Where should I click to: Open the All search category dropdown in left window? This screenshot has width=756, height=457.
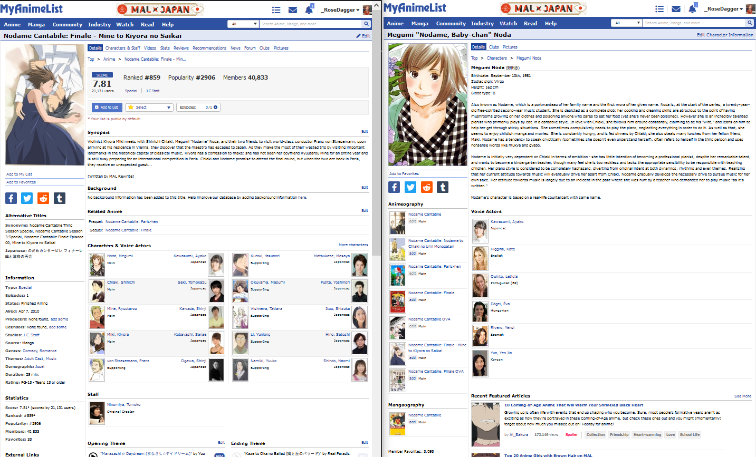click(x=243, y=24)
